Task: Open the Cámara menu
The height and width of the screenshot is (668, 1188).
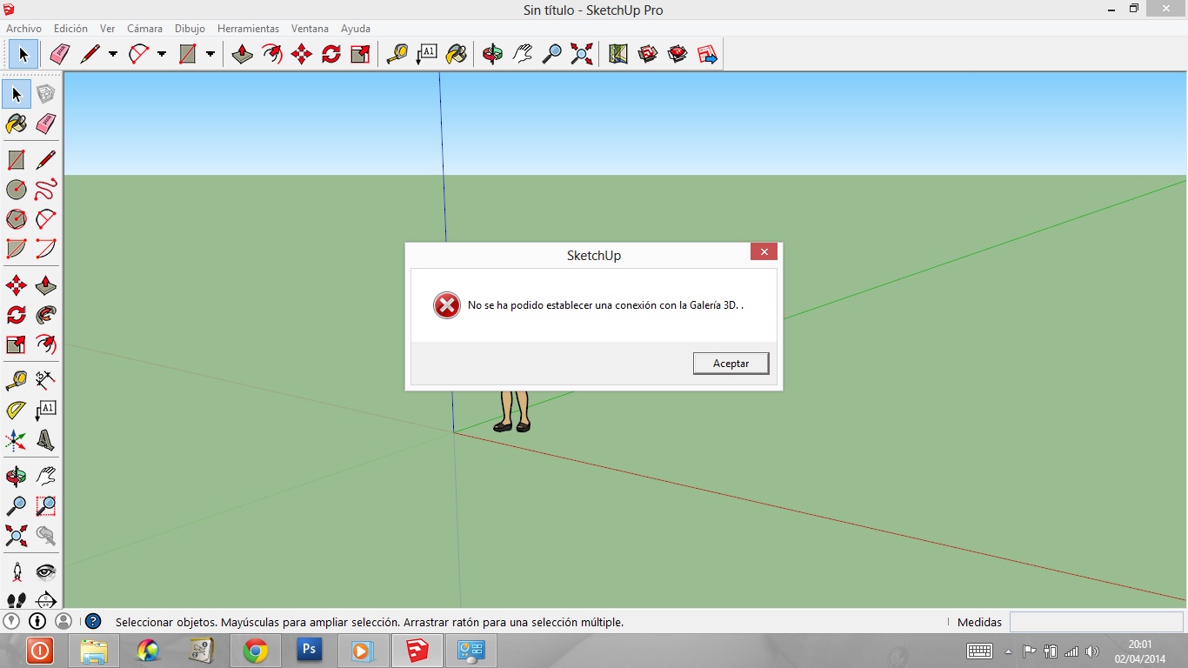Action: coord(144,29)
